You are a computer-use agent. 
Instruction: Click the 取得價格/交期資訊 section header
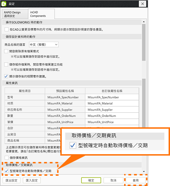click(x=72, y=165)
